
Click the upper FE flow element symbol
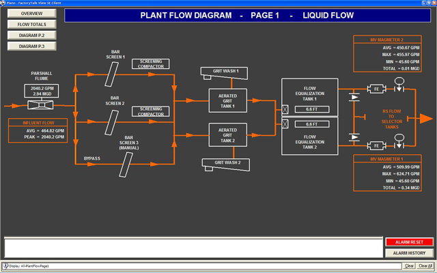(x=376, y=88)
